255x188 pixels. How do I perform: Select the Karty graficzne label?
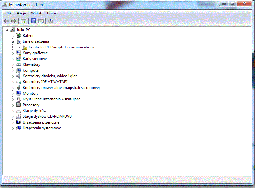35,53
